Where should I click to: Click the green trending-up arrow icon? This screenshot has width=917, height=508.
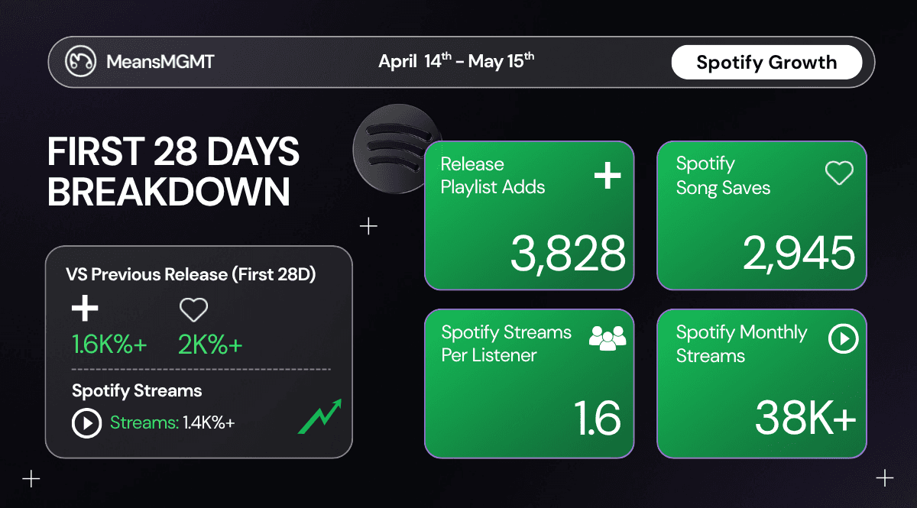319,416
